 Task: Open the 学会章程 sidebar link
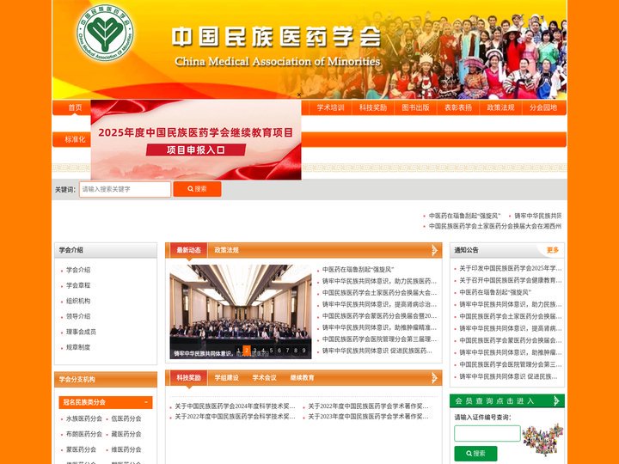coord(78,285)
